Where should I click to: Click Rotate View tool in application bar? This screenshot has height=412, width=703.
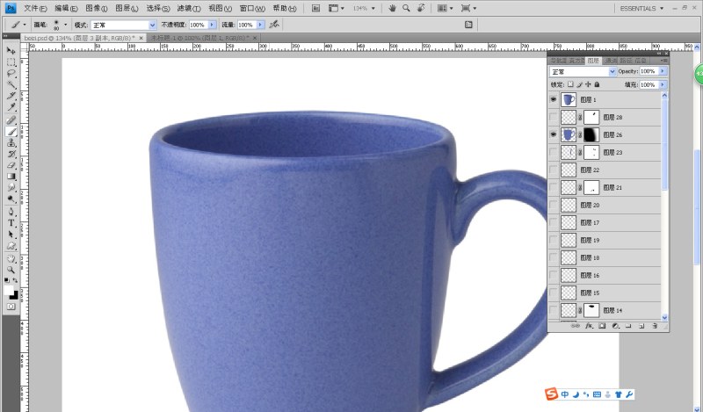pyautogui.click(x=421, y=8)
